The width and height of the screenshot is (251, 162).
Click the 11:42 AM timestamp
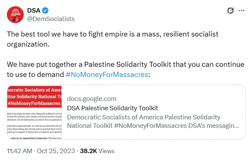(19, 151)
